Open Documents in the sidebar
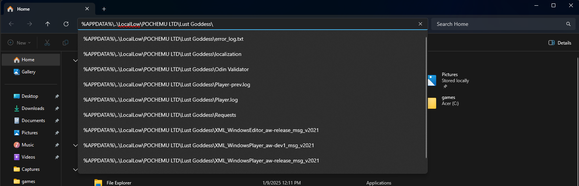The image size is (579, 186). coord(31,121)
